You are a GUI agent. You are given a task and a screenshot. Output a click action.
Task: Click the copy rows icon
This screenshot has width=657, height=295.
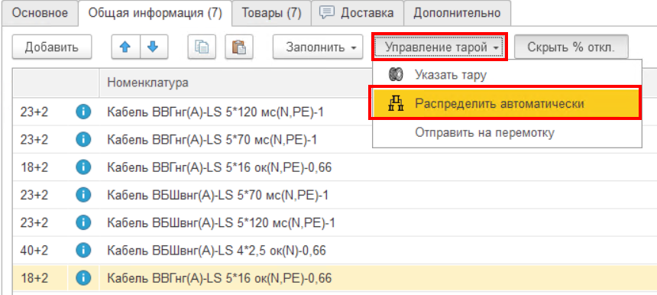(x=202, y=47)
